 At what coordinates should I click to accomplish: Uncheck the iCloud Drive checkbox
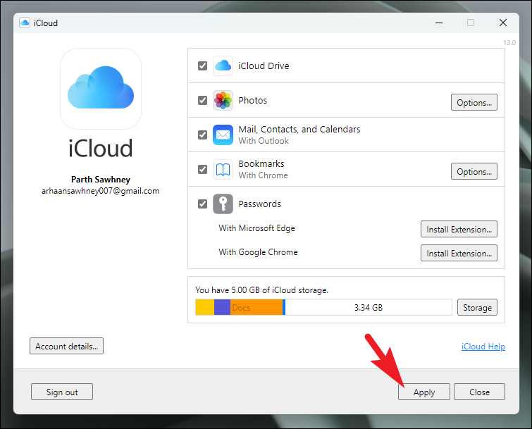(x=202, y=66)
